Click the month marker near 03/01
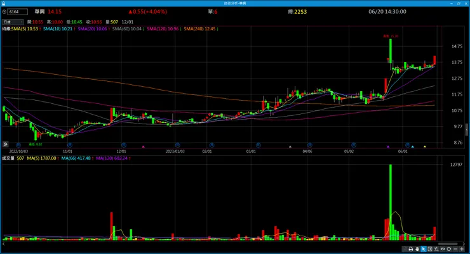Viewport: 470px width, 254px height. point(258,145)
